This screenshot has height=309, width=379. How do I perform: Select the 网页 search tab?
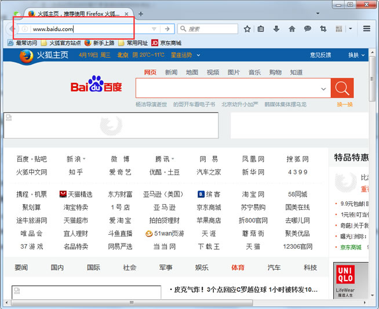[x=150, y=72]
